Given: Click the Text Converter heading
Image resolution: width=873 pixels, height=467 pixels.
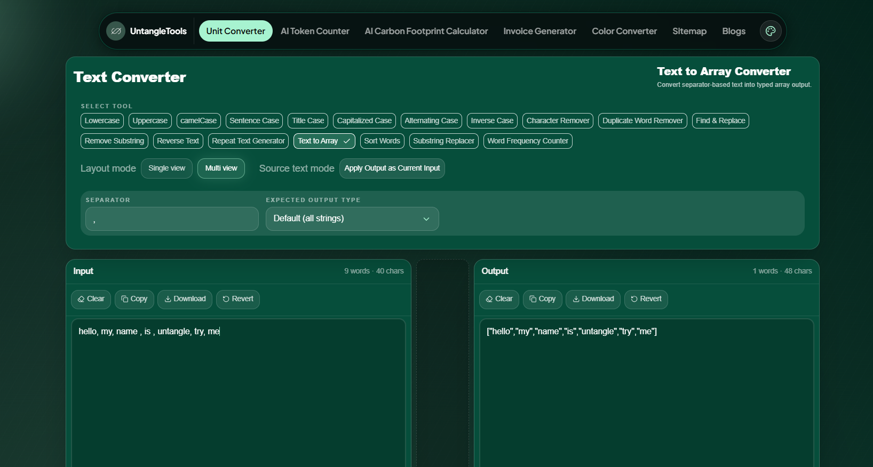Looking at the screenshot, I should (130, 77).
